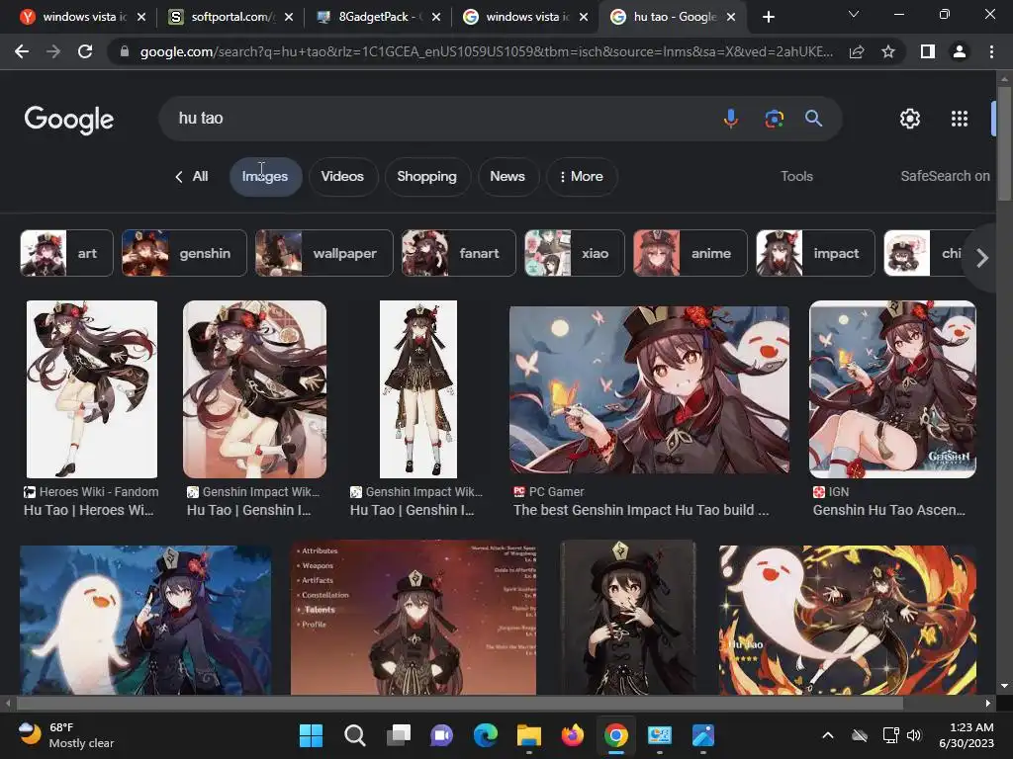Click the vertical page scrollbar
Image resolution: width=1013 pixels, height=759 pixels.
pyautogui.click(x=1004, y=142)
